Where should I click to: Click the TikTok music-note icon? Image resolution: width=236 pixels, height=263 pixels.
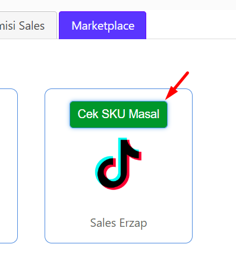(118, 164)
